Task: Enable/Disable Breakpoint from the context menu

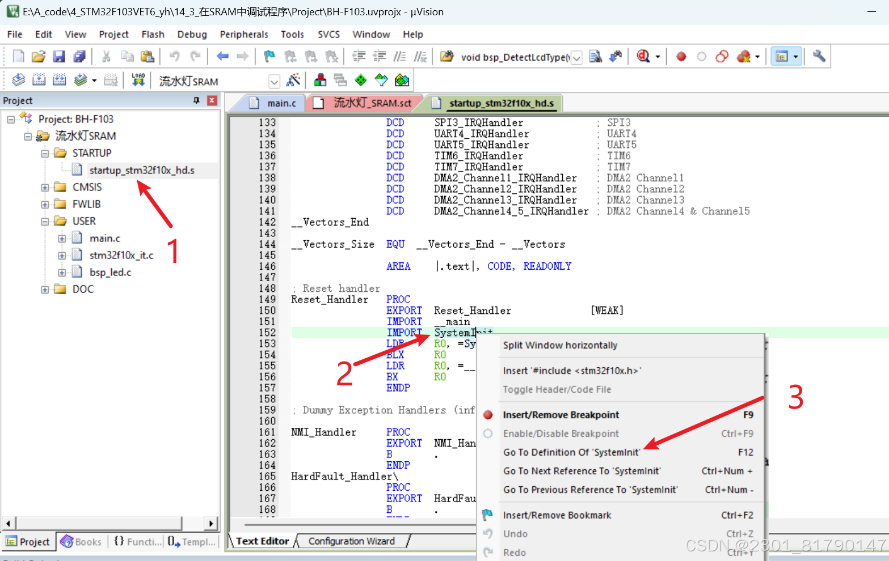Action: click(x=561, y=433)
